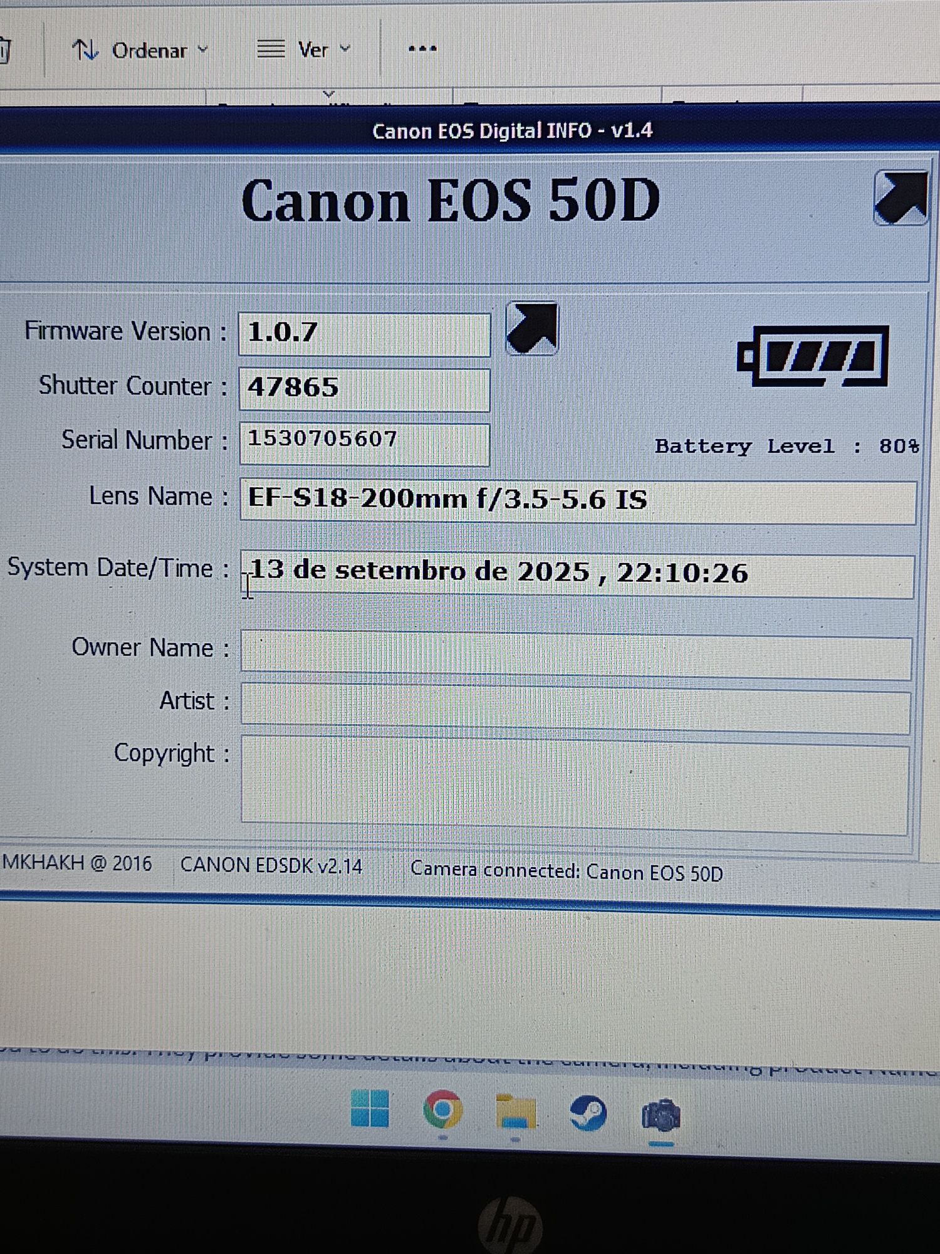The image size is (940, 1254).
Task: Open the Ordenar sort dropdown
Action: pyautogui.click(x=140, y=50)
